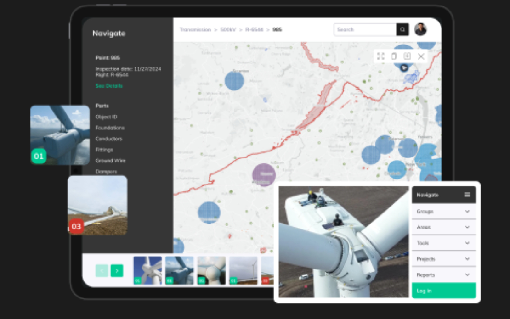Select the first turbine thumbnail in filmstrip
The image size is (510, 319).
coord(147,270)
